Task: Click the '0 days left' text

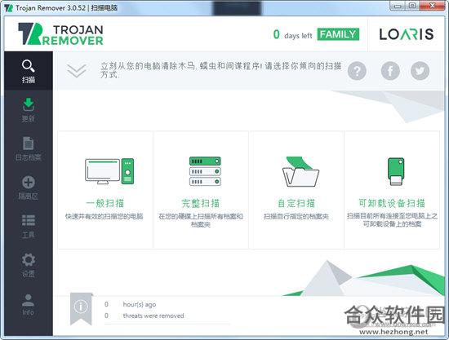Action: [x=292, y=35]
